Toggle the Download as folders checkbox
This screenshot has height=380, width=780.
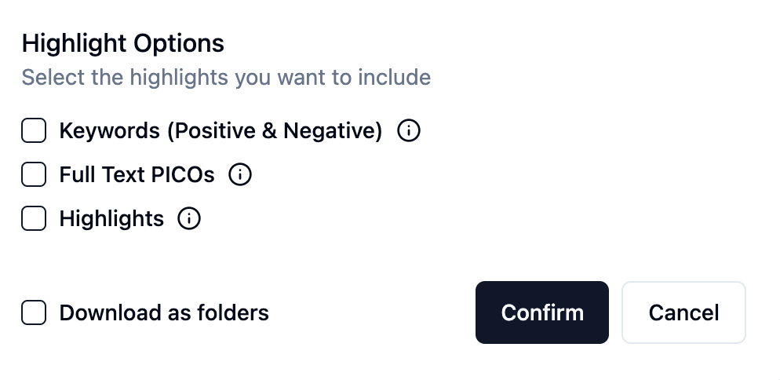tap(34, 313)
